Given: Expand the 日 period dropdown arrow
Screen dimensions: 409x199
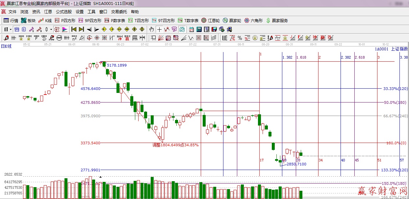Looking at the screenshot, I should click(11, 29).
